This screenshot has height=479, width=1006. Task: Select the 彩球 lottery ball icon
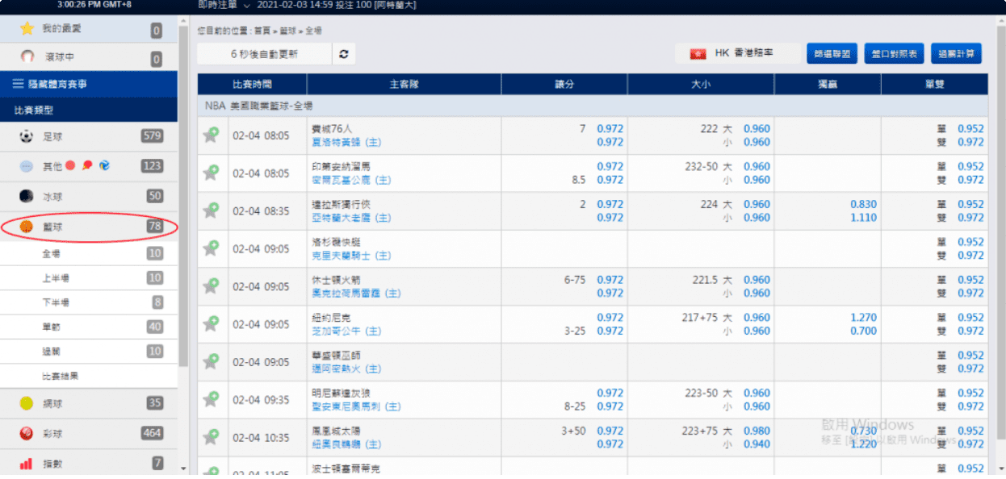point(27,433)
